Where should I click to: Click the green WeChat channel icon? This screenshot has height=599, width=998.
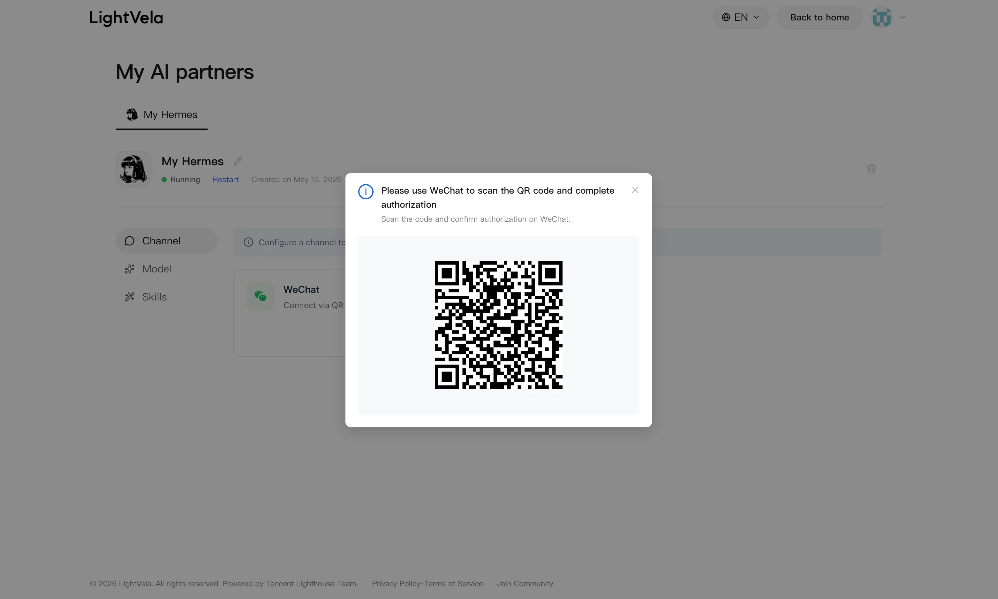pos(261,296)
